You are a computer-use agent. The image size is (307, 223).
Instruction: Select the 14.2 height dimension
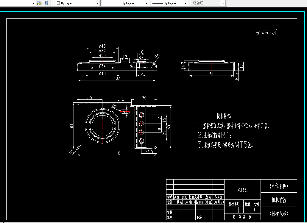click(183, 66)
